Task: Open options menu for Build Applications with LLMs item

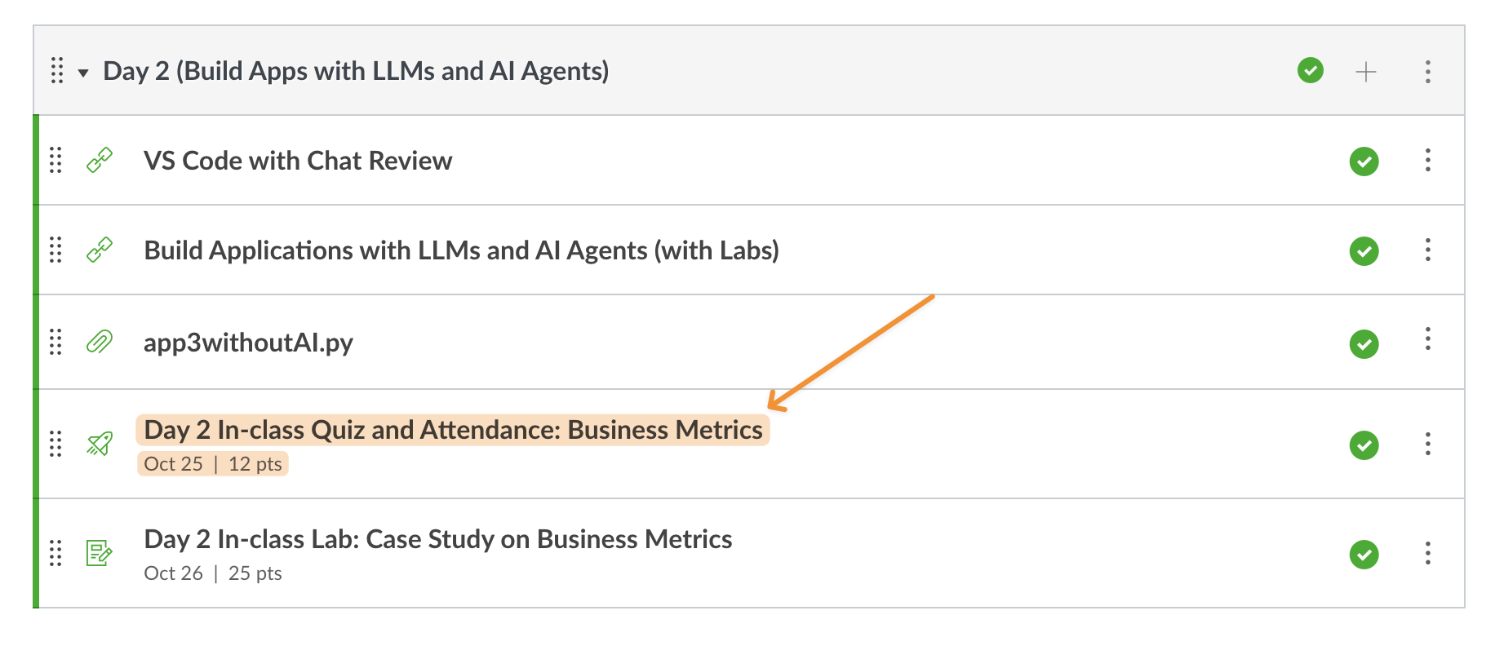Action: 1427,250
